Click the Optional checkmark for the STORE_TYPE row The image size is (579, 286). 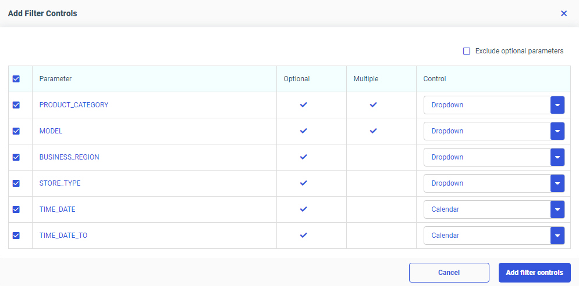click(303, 183)
